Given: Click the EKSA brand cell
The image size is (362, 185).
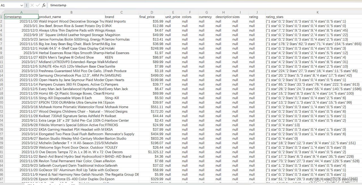Looking at the screenshot, I should tap(122, 129).
